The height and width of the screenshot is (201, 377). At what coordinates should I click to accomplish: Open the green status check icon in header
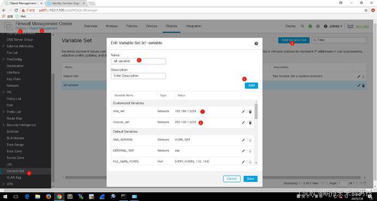(310, 26)
